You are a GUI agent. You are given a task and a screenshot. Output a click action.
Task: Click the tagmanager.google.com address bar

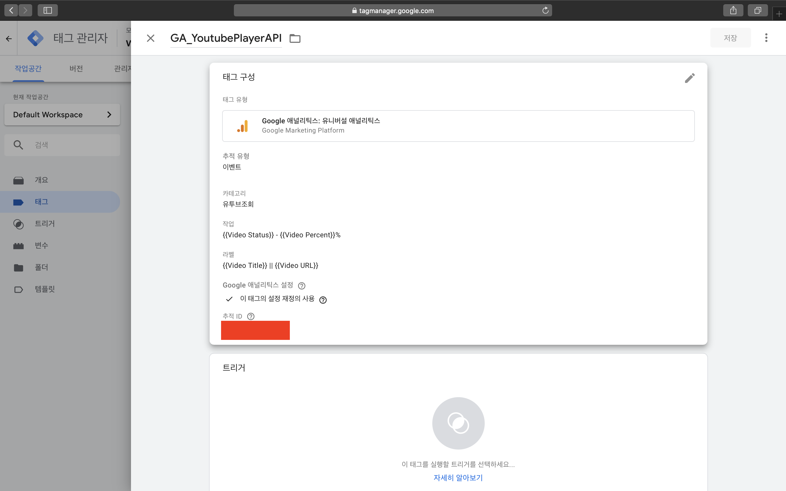tap(393, 10)
